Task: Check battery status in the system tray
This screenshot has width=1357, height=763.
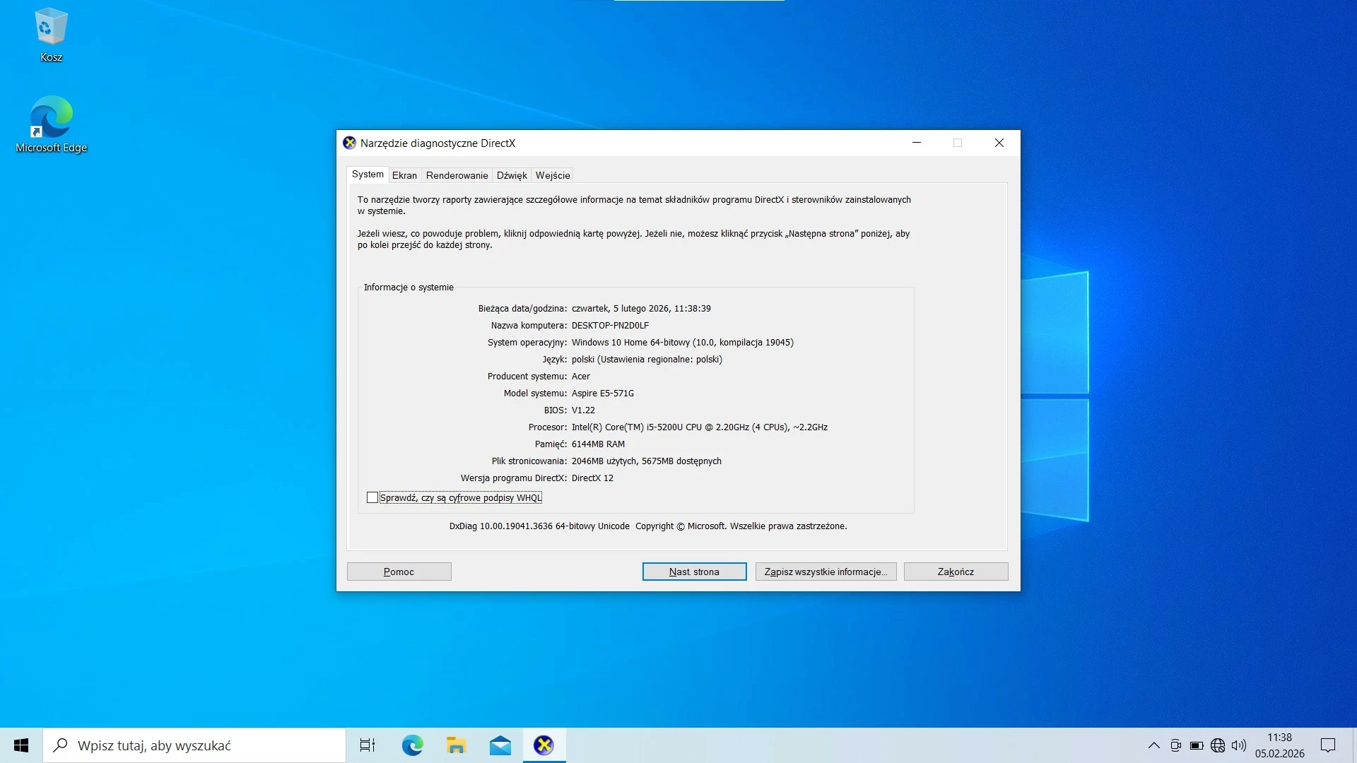Action: pyautogui.click(x=1196, y=745)
